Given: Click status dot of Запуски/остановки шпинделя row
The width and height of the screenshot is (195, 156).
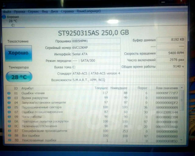Looking at the screenshot, I should click(9, 103).
